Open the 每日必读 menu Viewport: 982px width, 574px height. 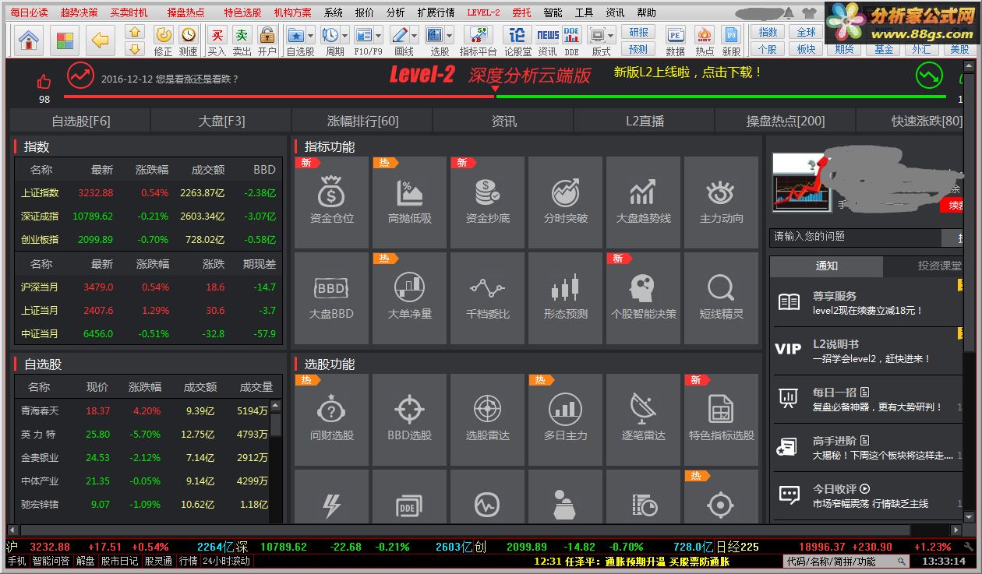pos(30,12)
